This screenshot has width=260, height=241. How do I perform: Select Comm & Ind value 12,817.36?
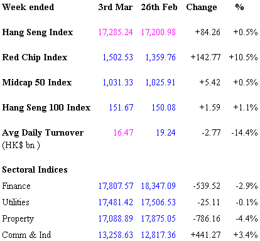[x=158, y=235]
